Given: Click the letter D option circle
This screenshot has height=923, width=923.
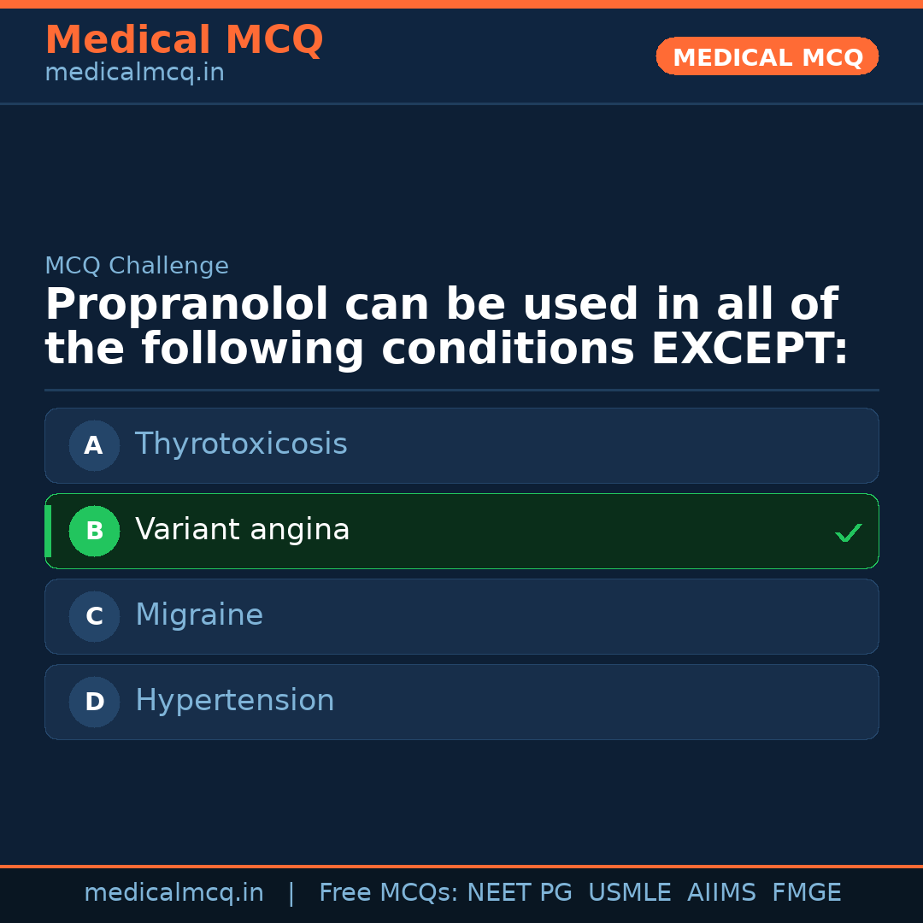Looking at the screenshot, I should 94,702.
